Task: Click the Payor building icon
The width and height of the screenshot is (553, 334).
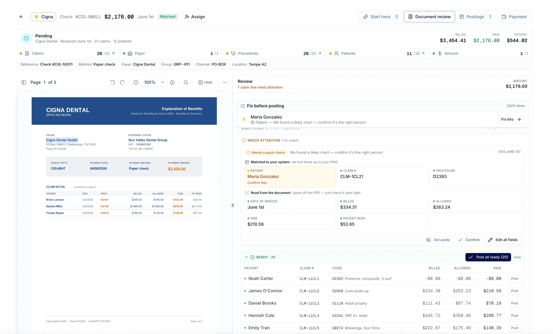Action: click(x=130, y=53)
